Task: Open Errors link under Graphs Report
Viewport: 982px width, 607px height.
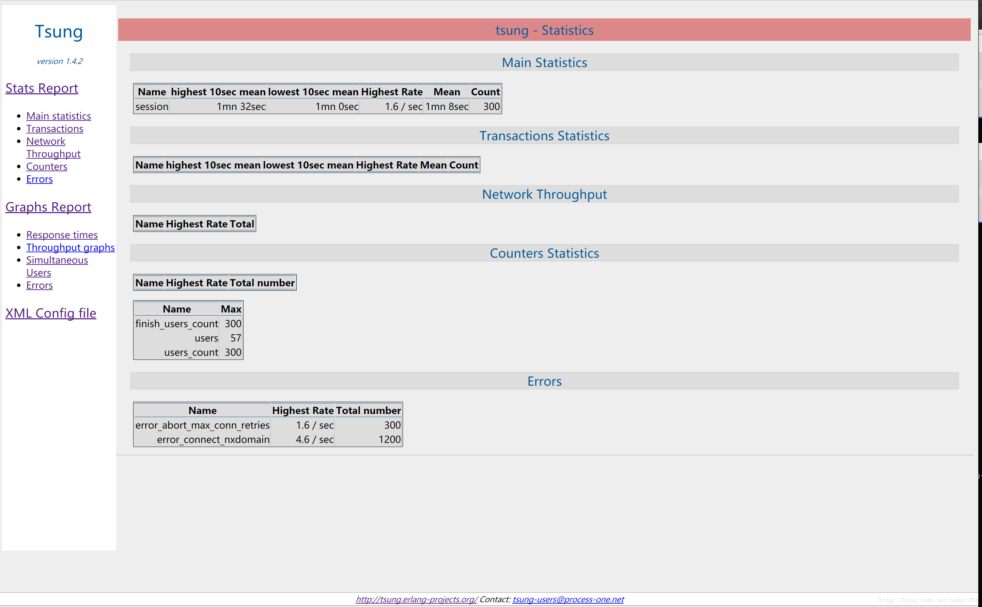Action: pyautogui.click(x=40, y=285)
